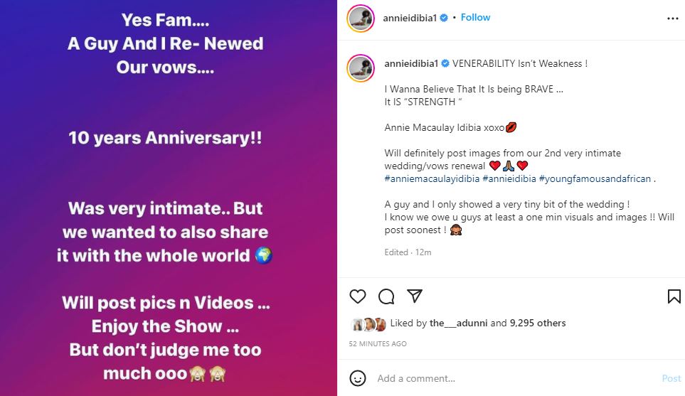Click the caption's annieidibia1 username

coord(411,63)
